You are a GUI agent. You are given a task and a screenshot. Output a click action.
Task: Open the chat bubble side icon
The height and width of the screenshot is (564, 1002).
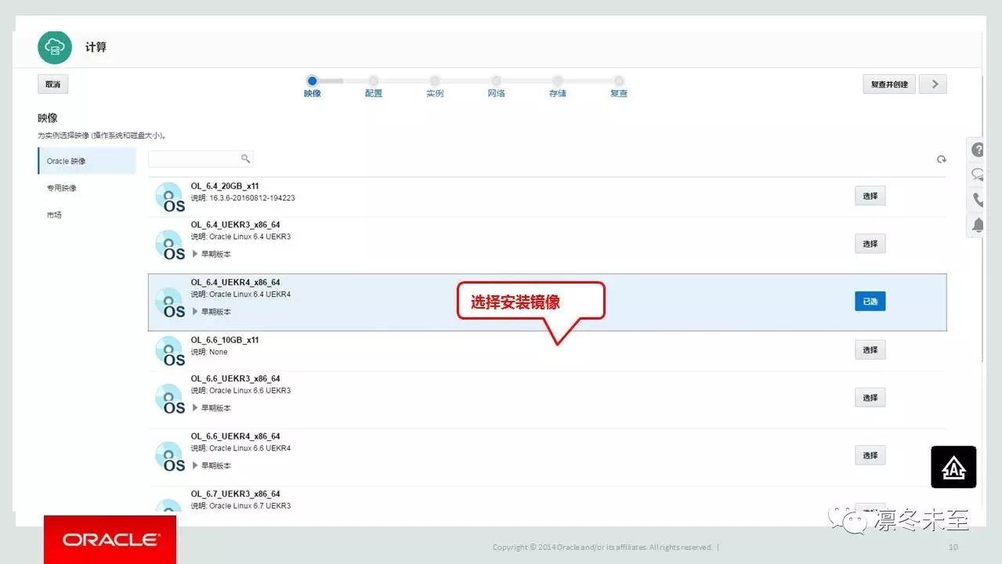[978, 174]
